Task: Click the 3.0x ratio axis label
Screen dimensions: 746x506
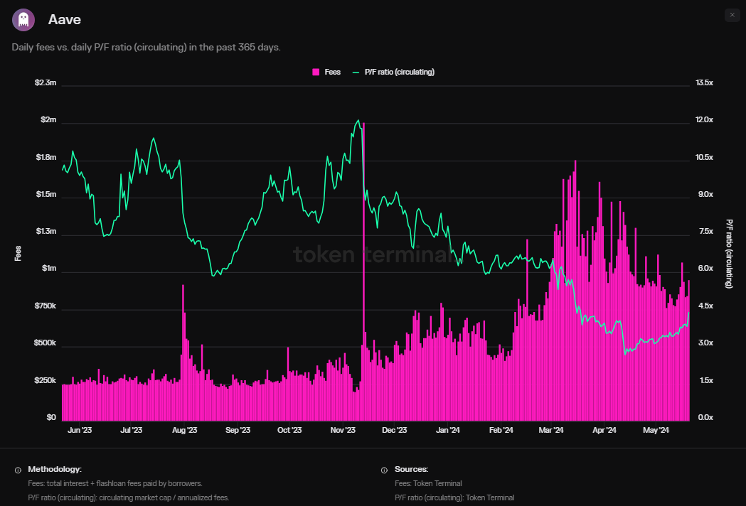Action: pyautogui.click(x=704, y=343)
